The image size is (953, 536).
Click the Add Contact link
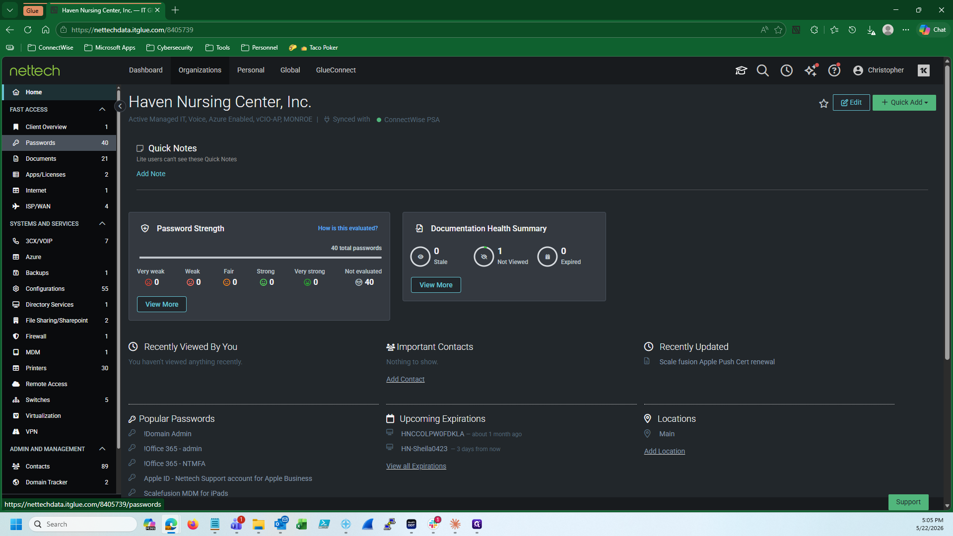pyautogui.click(x=406, y=380)
